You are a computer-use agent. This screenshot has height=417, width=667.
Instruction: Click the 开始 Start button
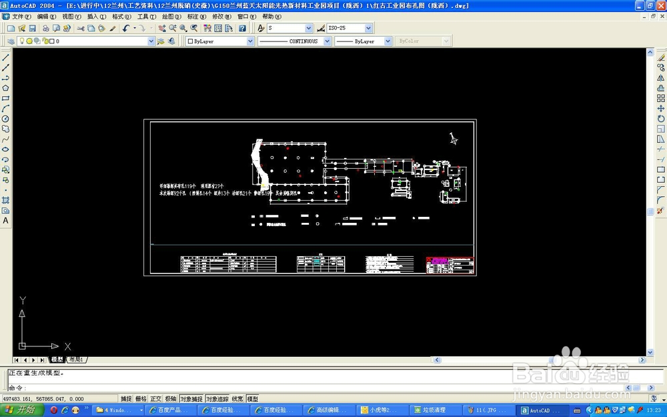click(21, 410)
